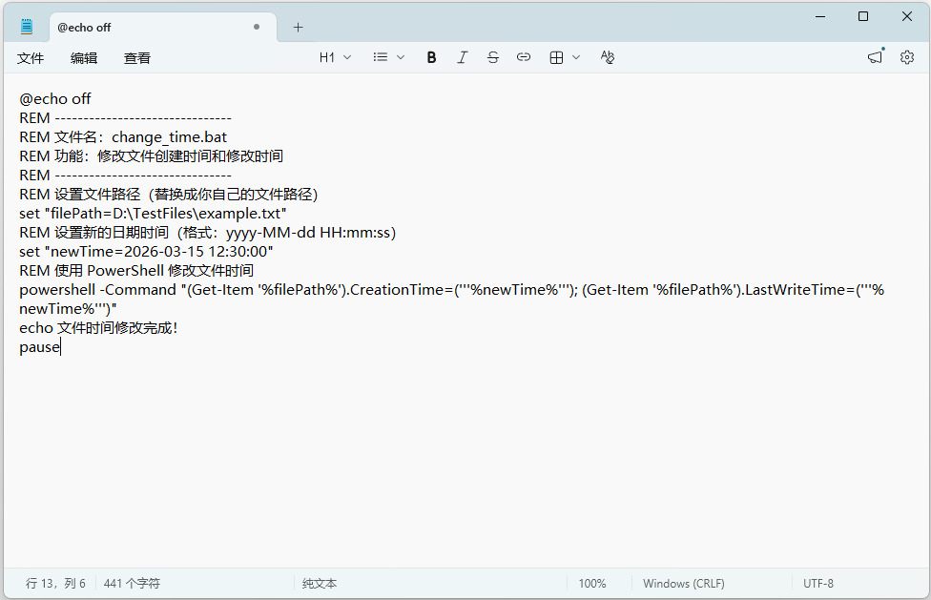This screenshot has width=931, height=600.
Task: Open Notepad settings gear
Action: click(907, 57)
